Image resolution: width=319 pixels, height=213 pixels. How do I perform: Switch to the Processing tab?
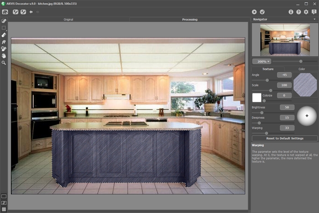tap(190, 20)
